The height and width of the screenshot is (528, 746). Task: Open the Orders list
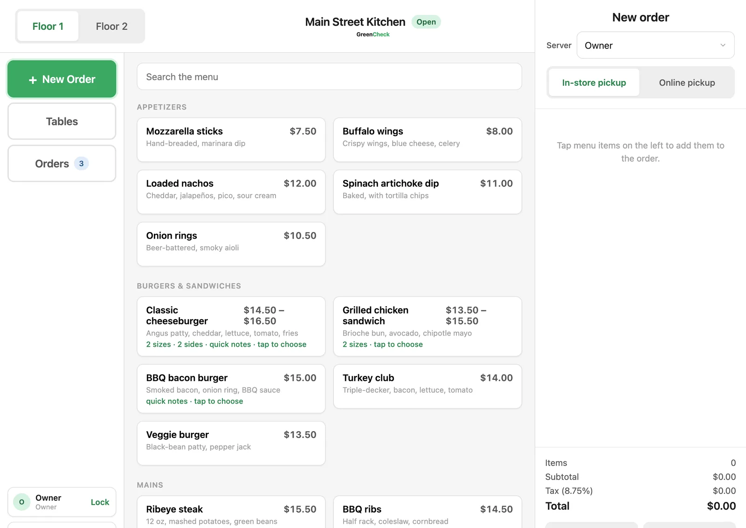(62, 164)
